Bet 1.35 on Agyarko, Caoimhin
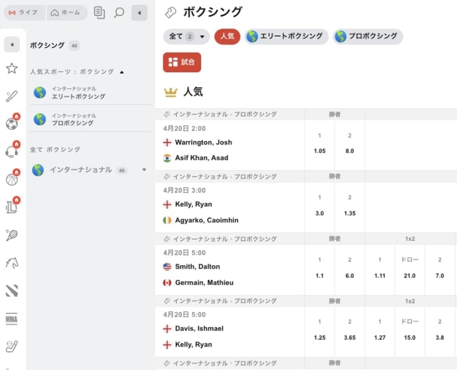Viewport: 457px width, 370px height. (350, 208)
